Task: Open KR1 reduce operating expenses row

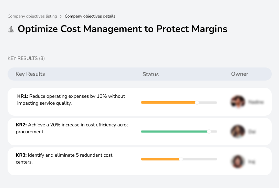Action: (x=139, y=102)
